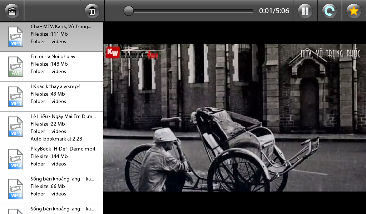Select MP4 icon of Lê Hiếu - Ngày Mai Em Đi
Viewport: 366px width, 214px height.
pos(16,127)
